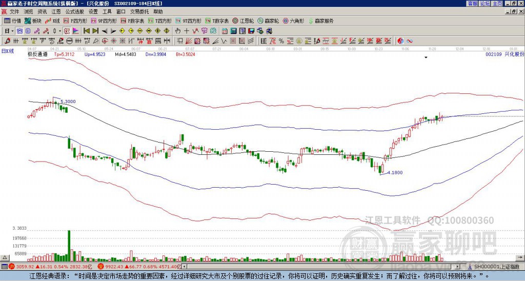Open the 帮助 menu
Viewport: 525px width, 281px height.
point(158,12)
